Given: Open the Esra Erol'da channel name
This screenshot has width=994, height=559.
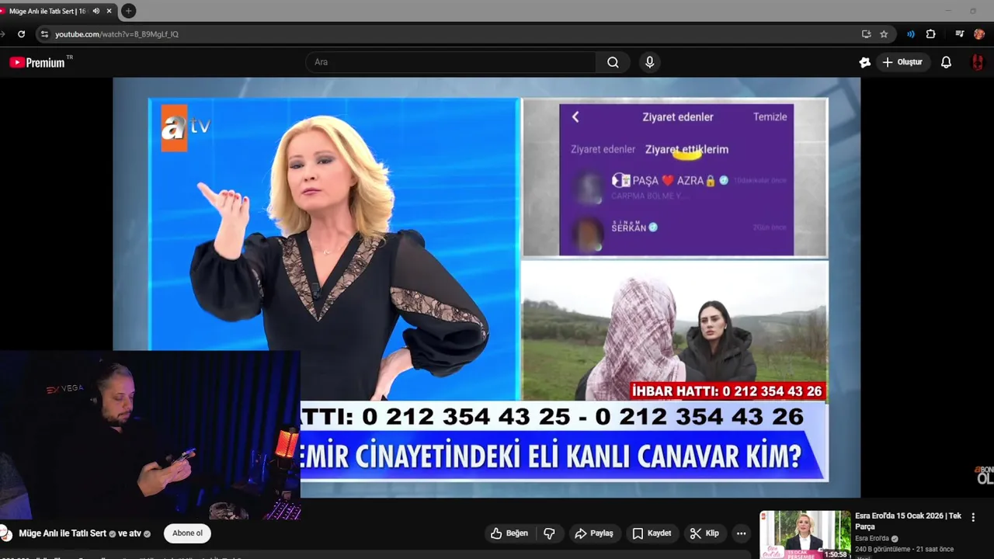Looking at the screenshot, I should click(x=872, y=538).
